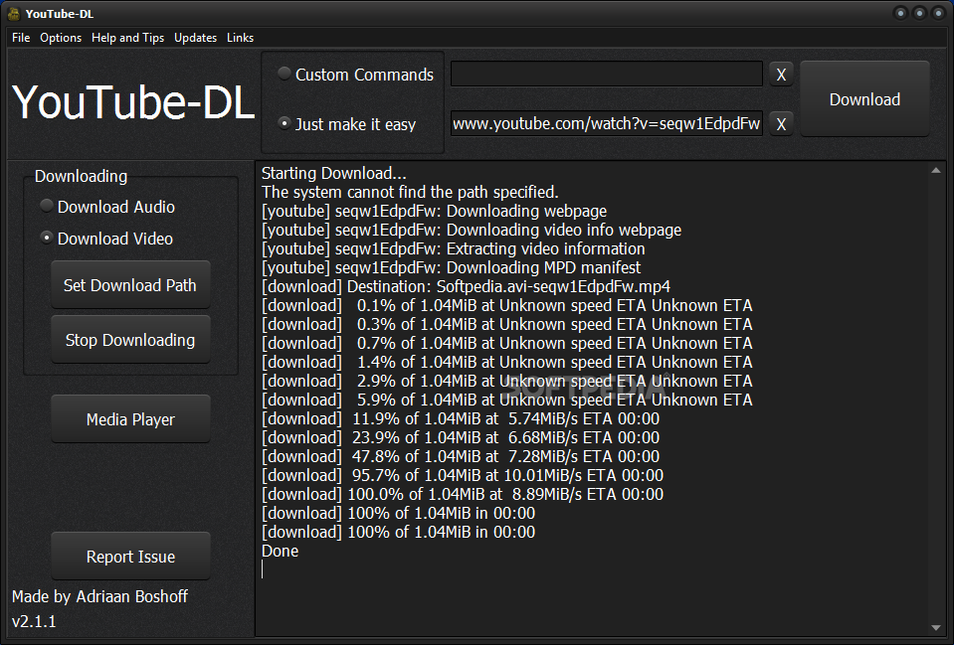Click the log line showing 95.7% at 10.01MiB/s
Image resolution: width=954 pixels, height=645 pixels.
462,475
